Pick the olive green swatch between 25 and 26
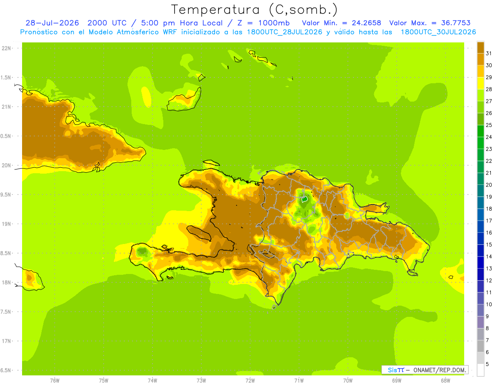Image resolution: width=500 pixels, height=386 pixels. 480,119
